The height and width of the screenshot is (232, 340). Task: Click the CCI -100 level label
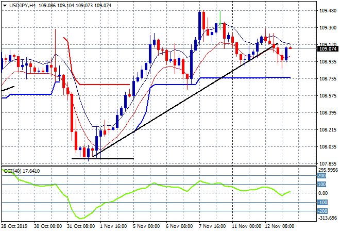click(322, 203)
